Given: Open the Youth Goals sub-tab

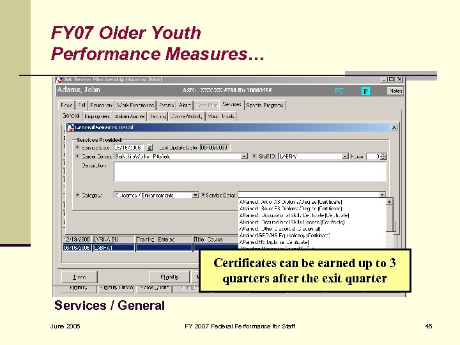Looking at the screenshot, I should pos(221,116).
